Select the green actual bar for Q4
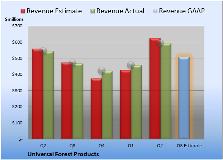 coord(107,105)
